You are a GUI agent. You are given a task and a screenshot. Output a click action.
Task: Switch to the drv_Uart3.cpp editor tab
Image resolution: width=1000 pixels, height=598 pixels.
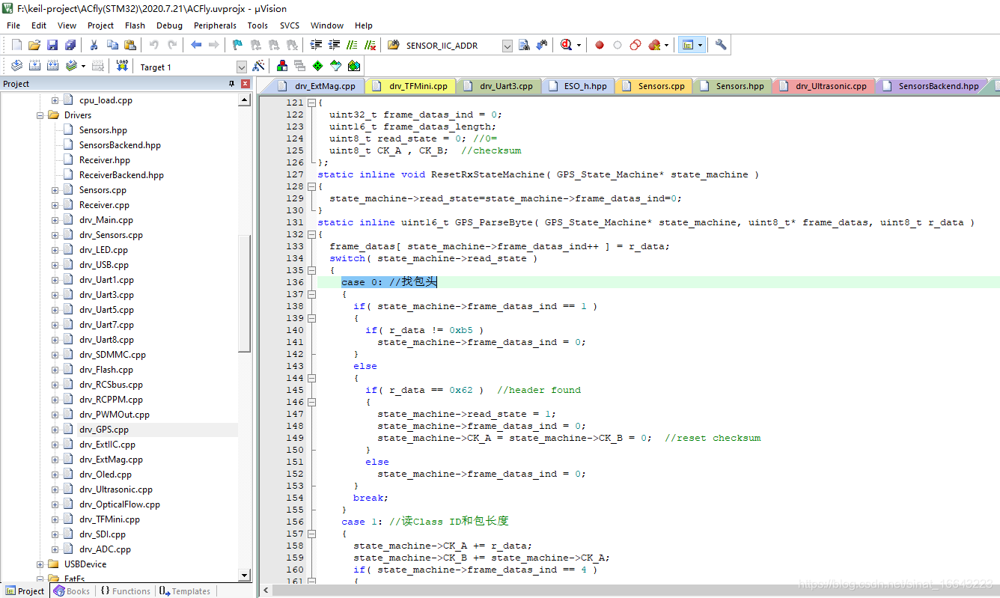point(499,86)
